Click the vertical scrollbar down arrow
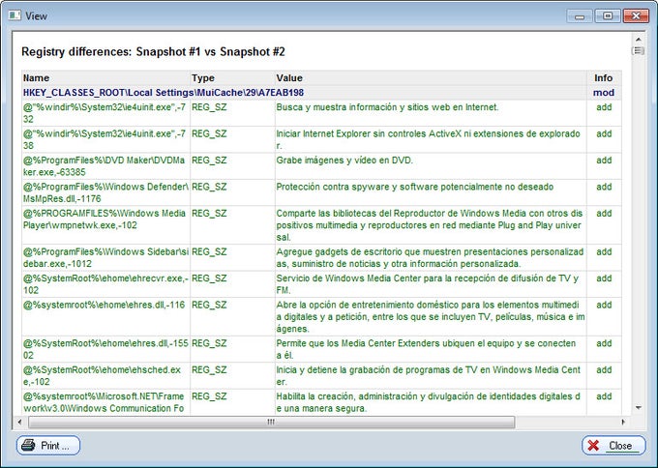This screenshot has width=658, height=468. tap(639, 408)
